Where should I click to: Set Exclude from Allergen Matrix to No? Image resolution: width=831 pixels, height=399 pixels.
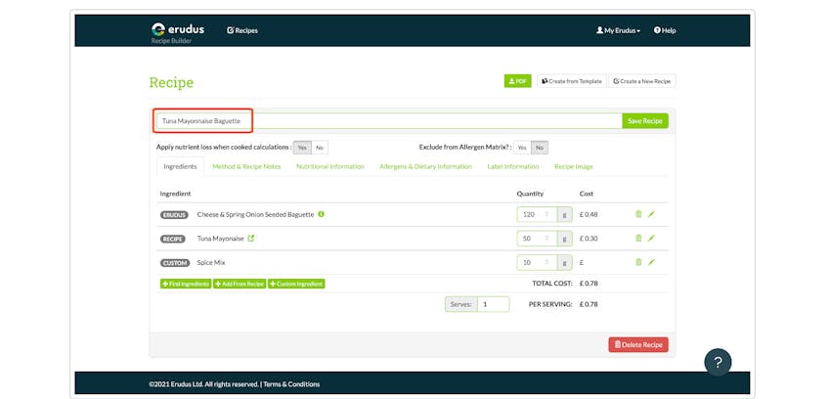point(540,148)
